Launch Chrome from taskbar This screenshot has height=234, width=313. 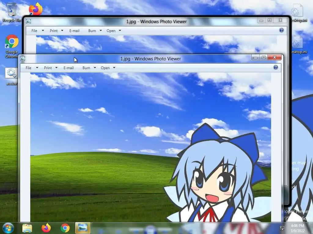[65, 228]
